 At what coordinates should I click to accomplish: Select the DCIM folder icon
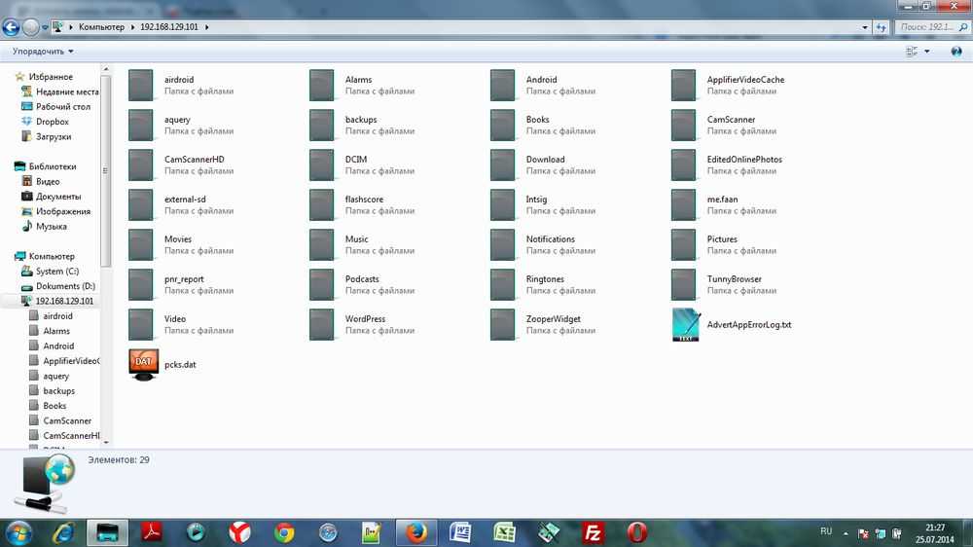(321, 164)
